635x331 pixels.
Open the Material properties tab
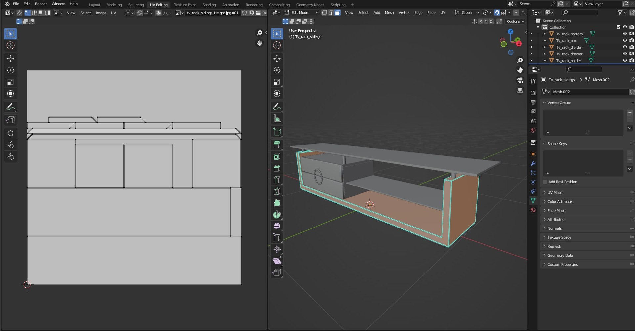pos(533,210)
